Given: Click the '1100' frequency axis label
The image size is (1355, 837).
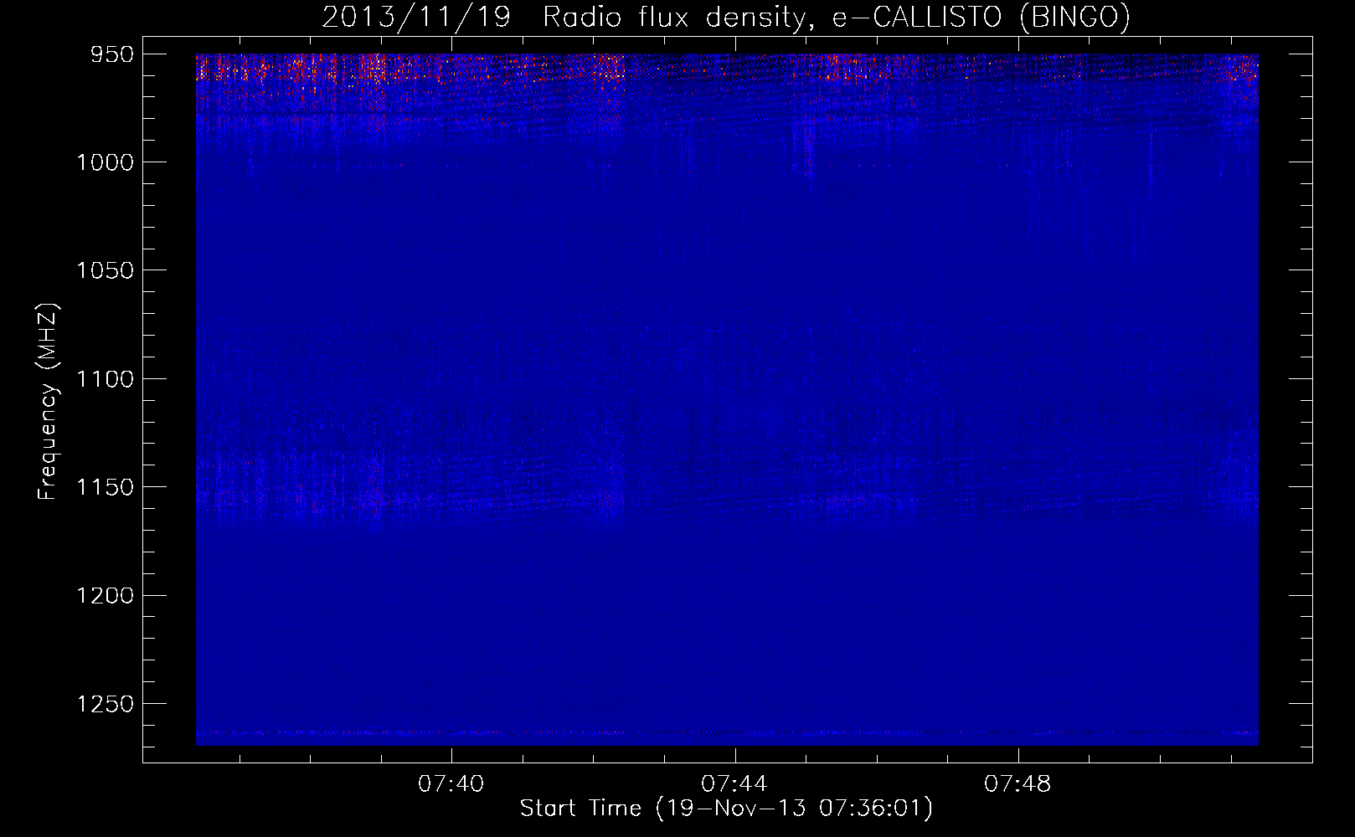Looking at the screenshot, I should click(105, 379).
